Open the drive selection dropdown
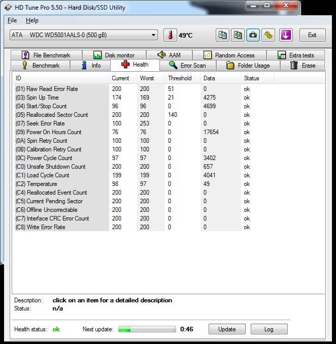 tap(84, 35)
